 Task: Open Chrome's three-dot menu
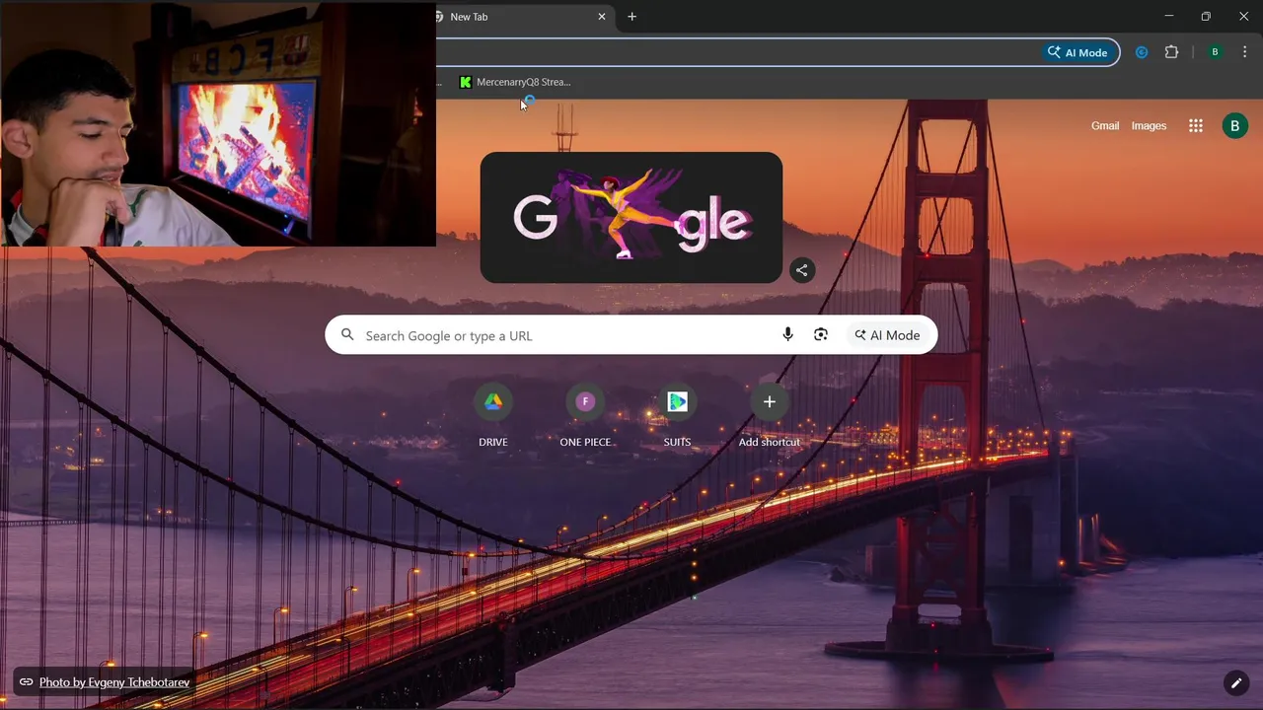[1244, 52]
